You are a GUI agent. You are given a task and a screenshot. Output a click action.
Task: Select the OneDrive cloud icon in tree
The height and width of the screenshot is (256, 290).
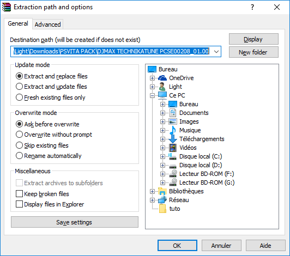click(162, 78)
